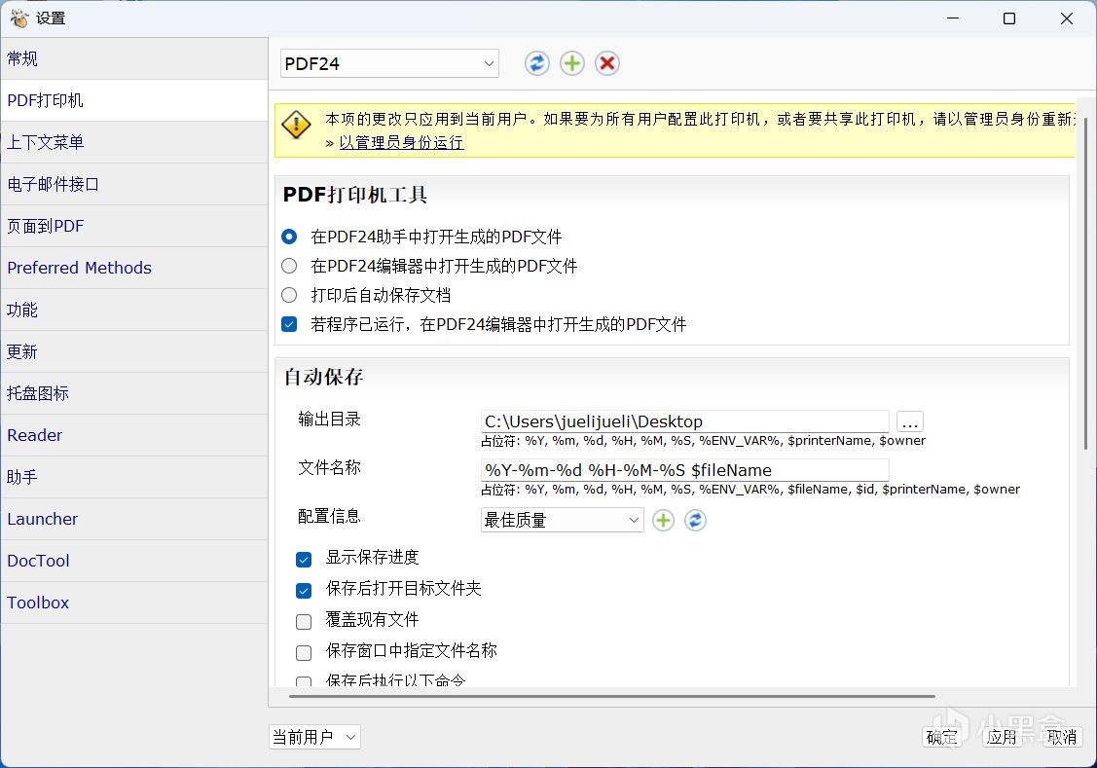Toggle 保存后打开目标文件夹 checkbox

click(304, 590)
